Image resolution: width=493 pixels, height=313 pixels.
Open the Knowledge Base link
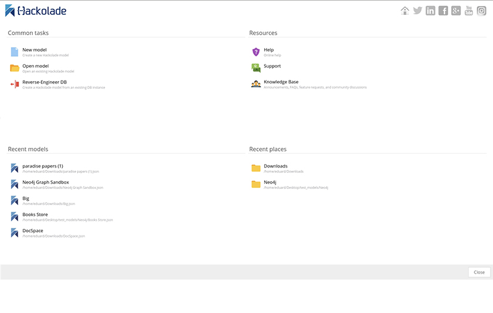pos(281,82)
